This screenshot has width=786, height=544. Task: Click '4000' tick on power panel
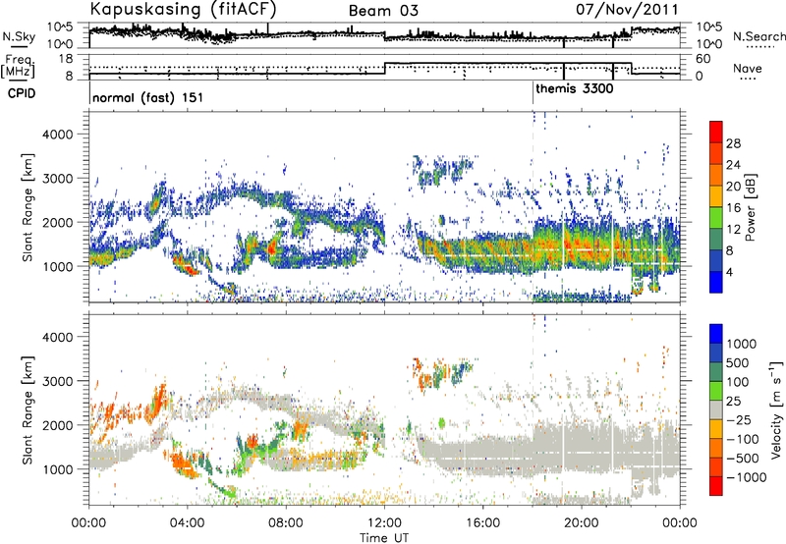click(60, 135)
